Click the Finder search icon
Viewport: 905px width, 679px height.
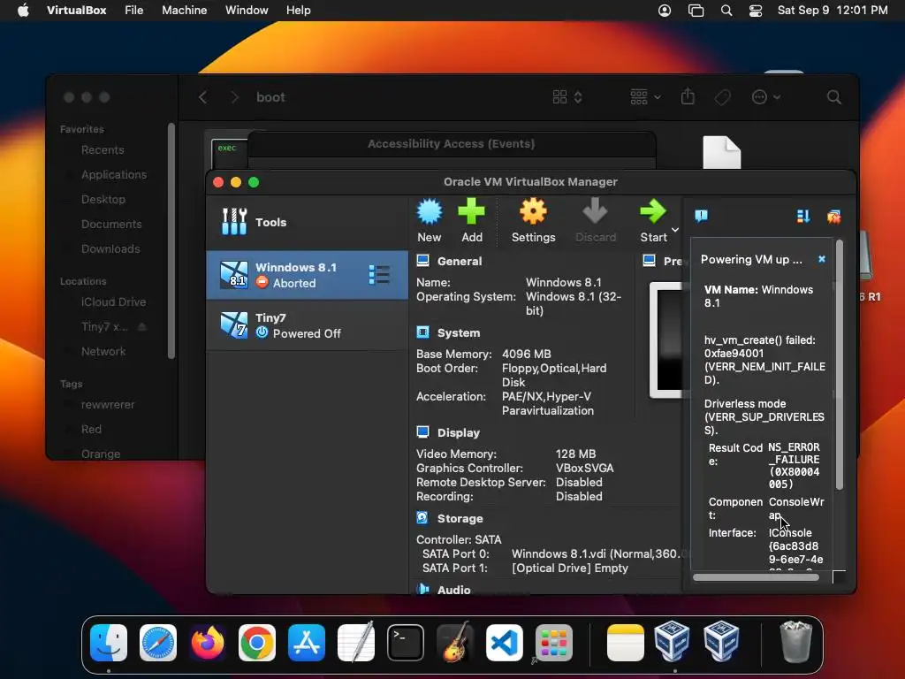coord(834,97)
